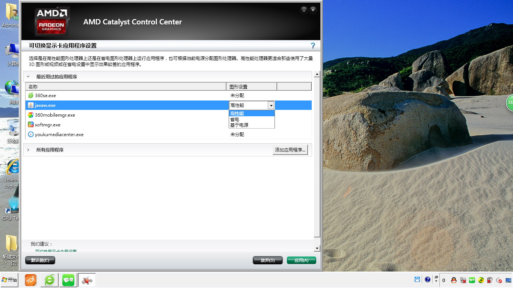Click the youkumediacenter.exe blue circle icon
513x288 pixels.
click(31, 134)
